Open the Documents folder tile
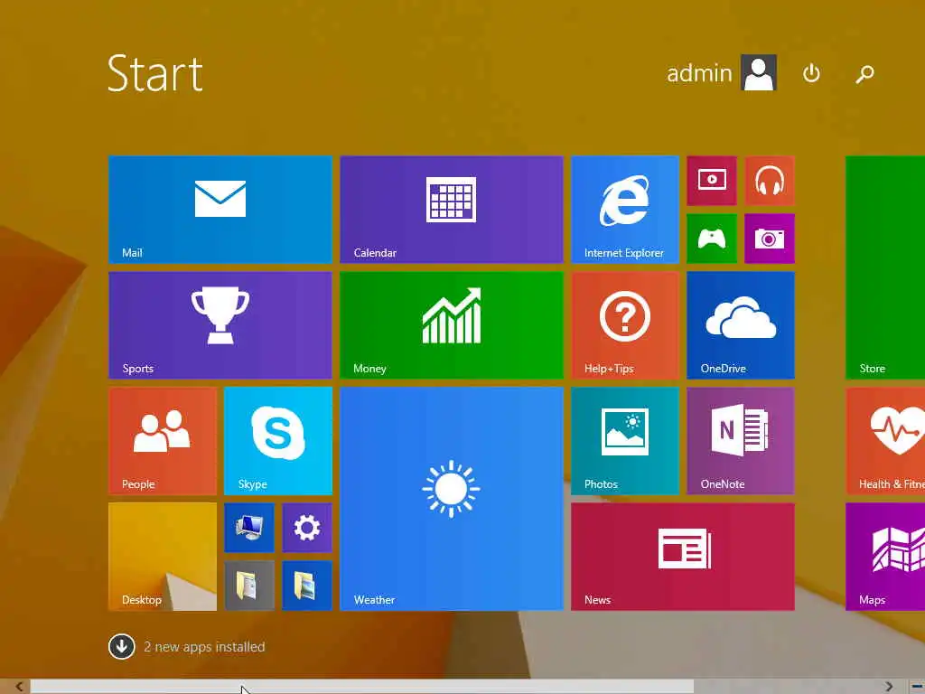This screenshot has width=925, height=694. 249,586
